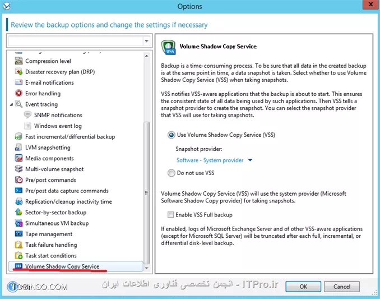The image size is (380, 299).
Task: Click the options list scroll down arrow
Action: pyautogui.click(x=147, y=268)
